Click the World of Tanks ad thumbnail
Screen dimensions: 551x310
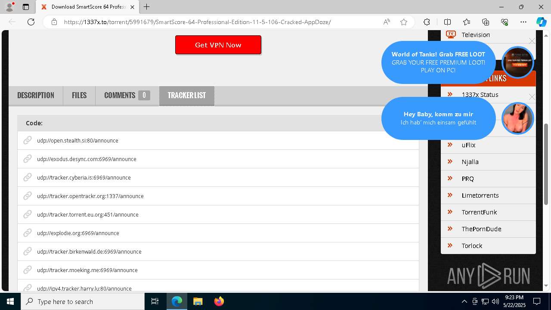518,62
